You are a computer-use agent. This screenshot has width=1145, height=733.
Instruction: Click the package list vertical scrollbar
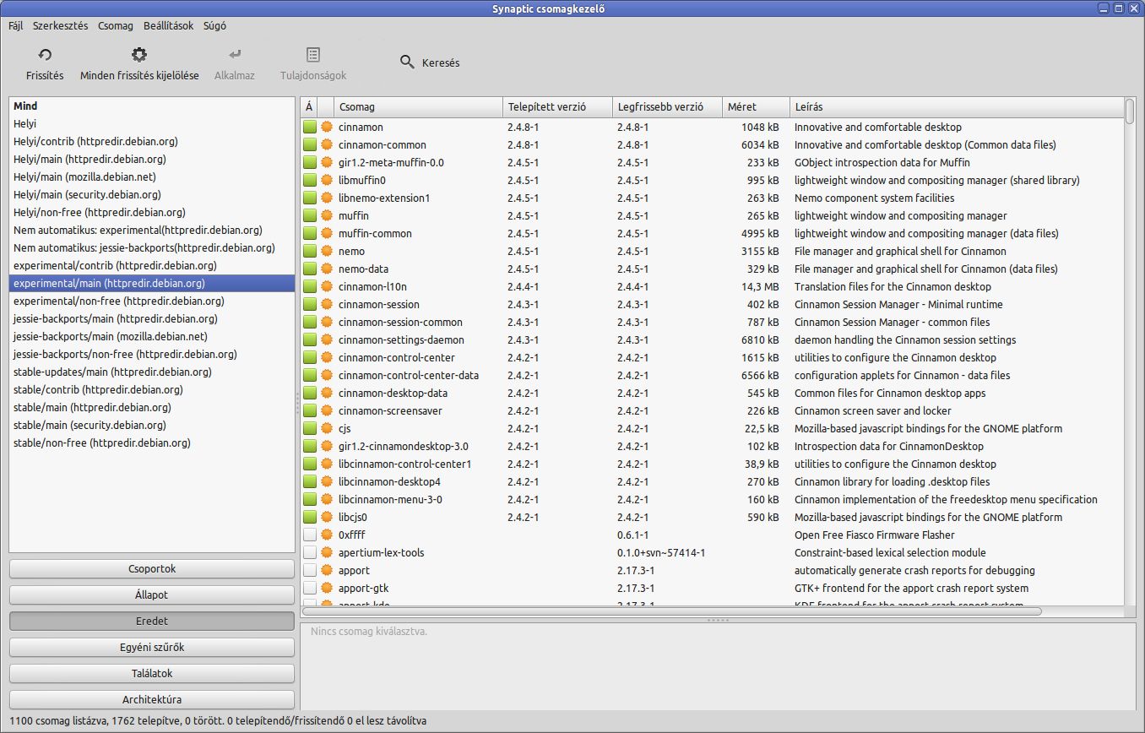(x=1130, y=111)
